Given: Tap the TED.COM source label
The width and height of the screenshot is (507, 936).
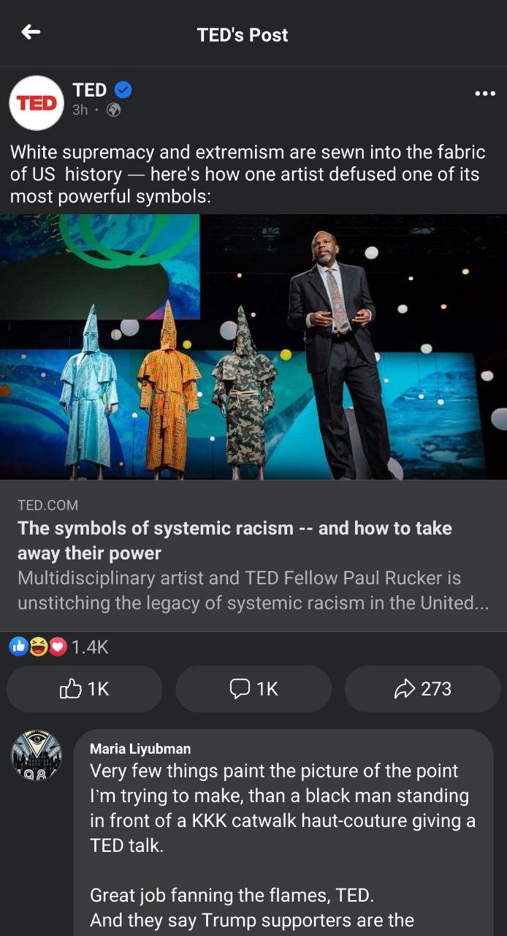Looking at the screenshot, I should click(47, 505).
